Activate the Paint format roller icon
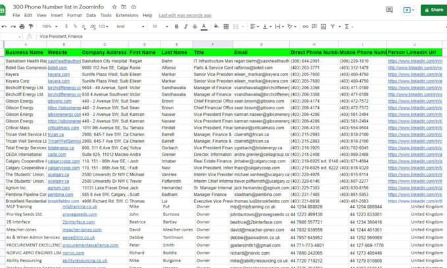This screenshot has height=268, width=447. (x=31, y=26)
